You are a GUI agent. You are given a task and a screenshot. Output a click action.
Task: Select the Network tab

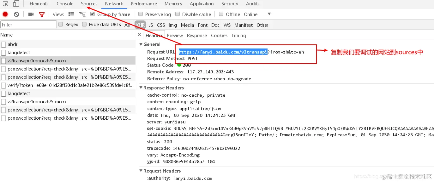[114, 4]
